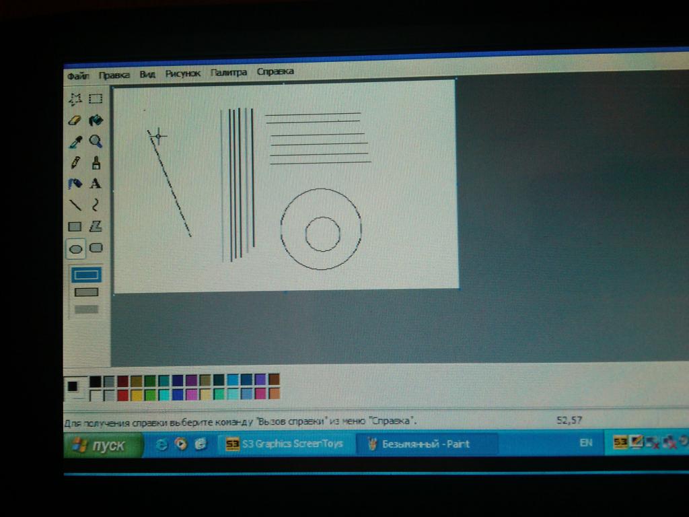Choose the Airbrush spray tool
This screenshot has height=517, width=689.
(75, 183)
